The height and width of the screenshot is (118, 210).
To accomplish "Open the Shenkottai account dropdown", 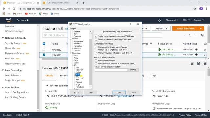I will click(172, 20).
